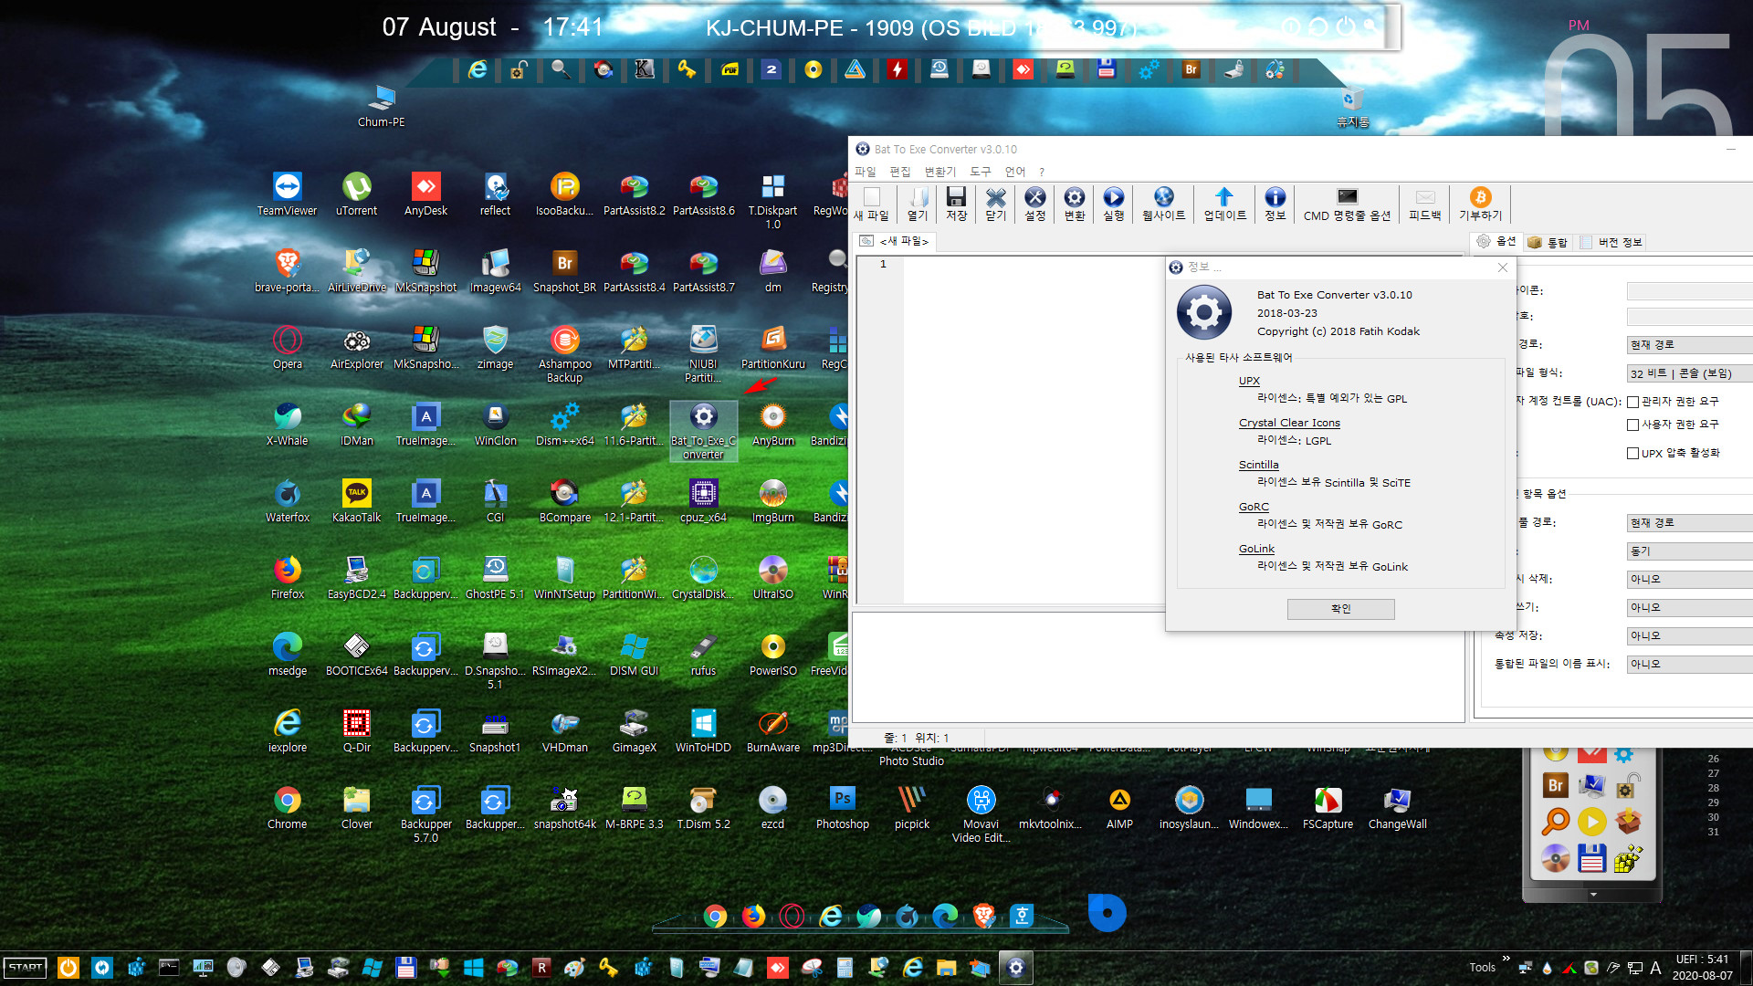The image size is (1753, 986).
Task: Select the TeamViewer desktop icon
Action: (287, 194)
